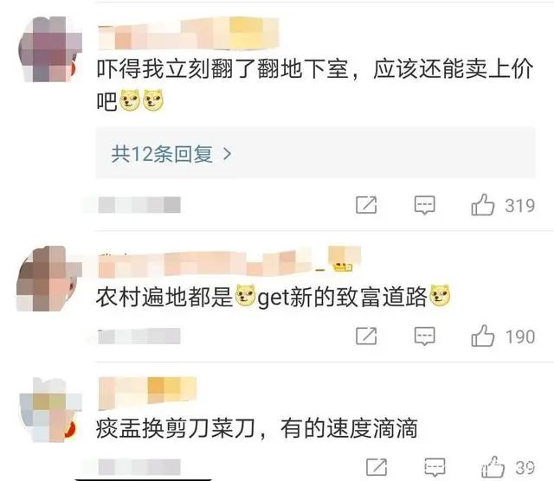
Task: Open second commenter's avatar
Action: pos(49,279)
